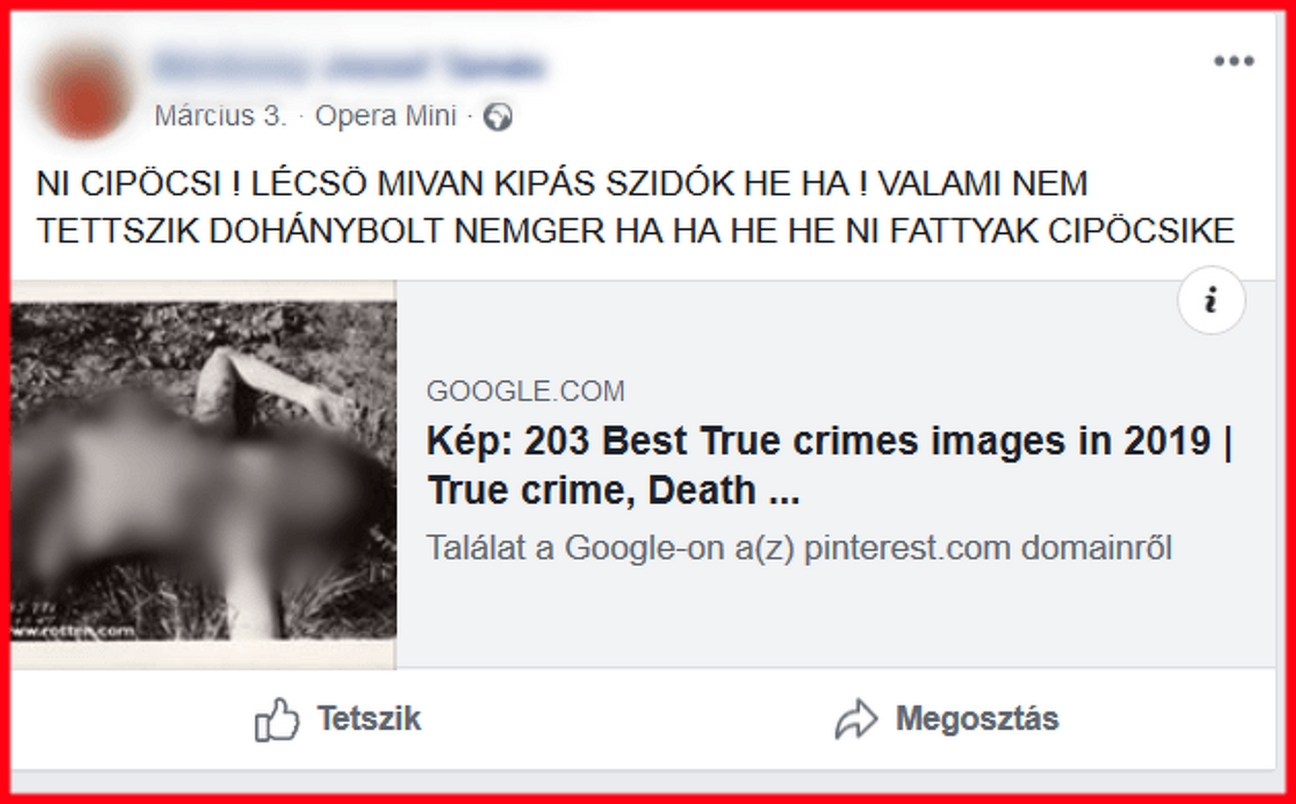Open the "Kép: 203 Best True crimes" headline
This screenshot has height=804, width=1296.
point(830,465)
